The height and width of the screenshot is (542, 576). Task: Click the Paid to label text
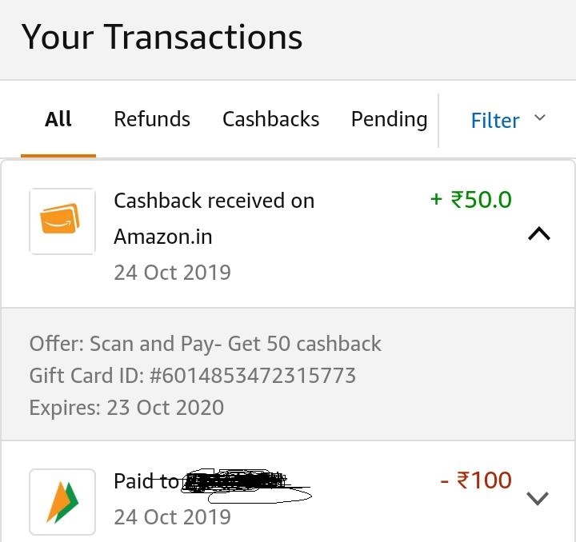146,481
